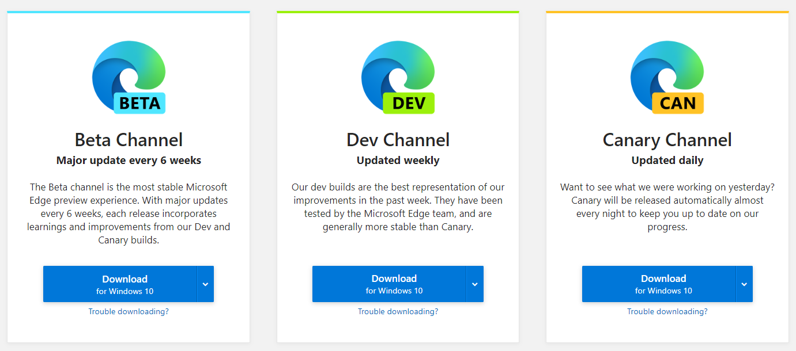Open Trouble downloading link under Beta
Viewport: 796px width, 351px height.
[x=129, y=312]
